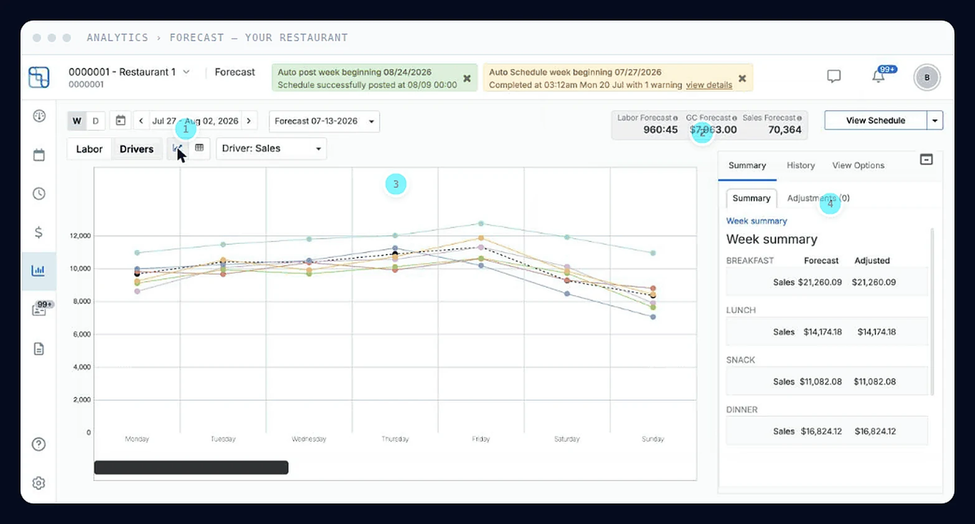The height and width of the screenshot is (524, 975).
Task: Expand the Restaurant 1 location dropdown
Action: [186, 72]
